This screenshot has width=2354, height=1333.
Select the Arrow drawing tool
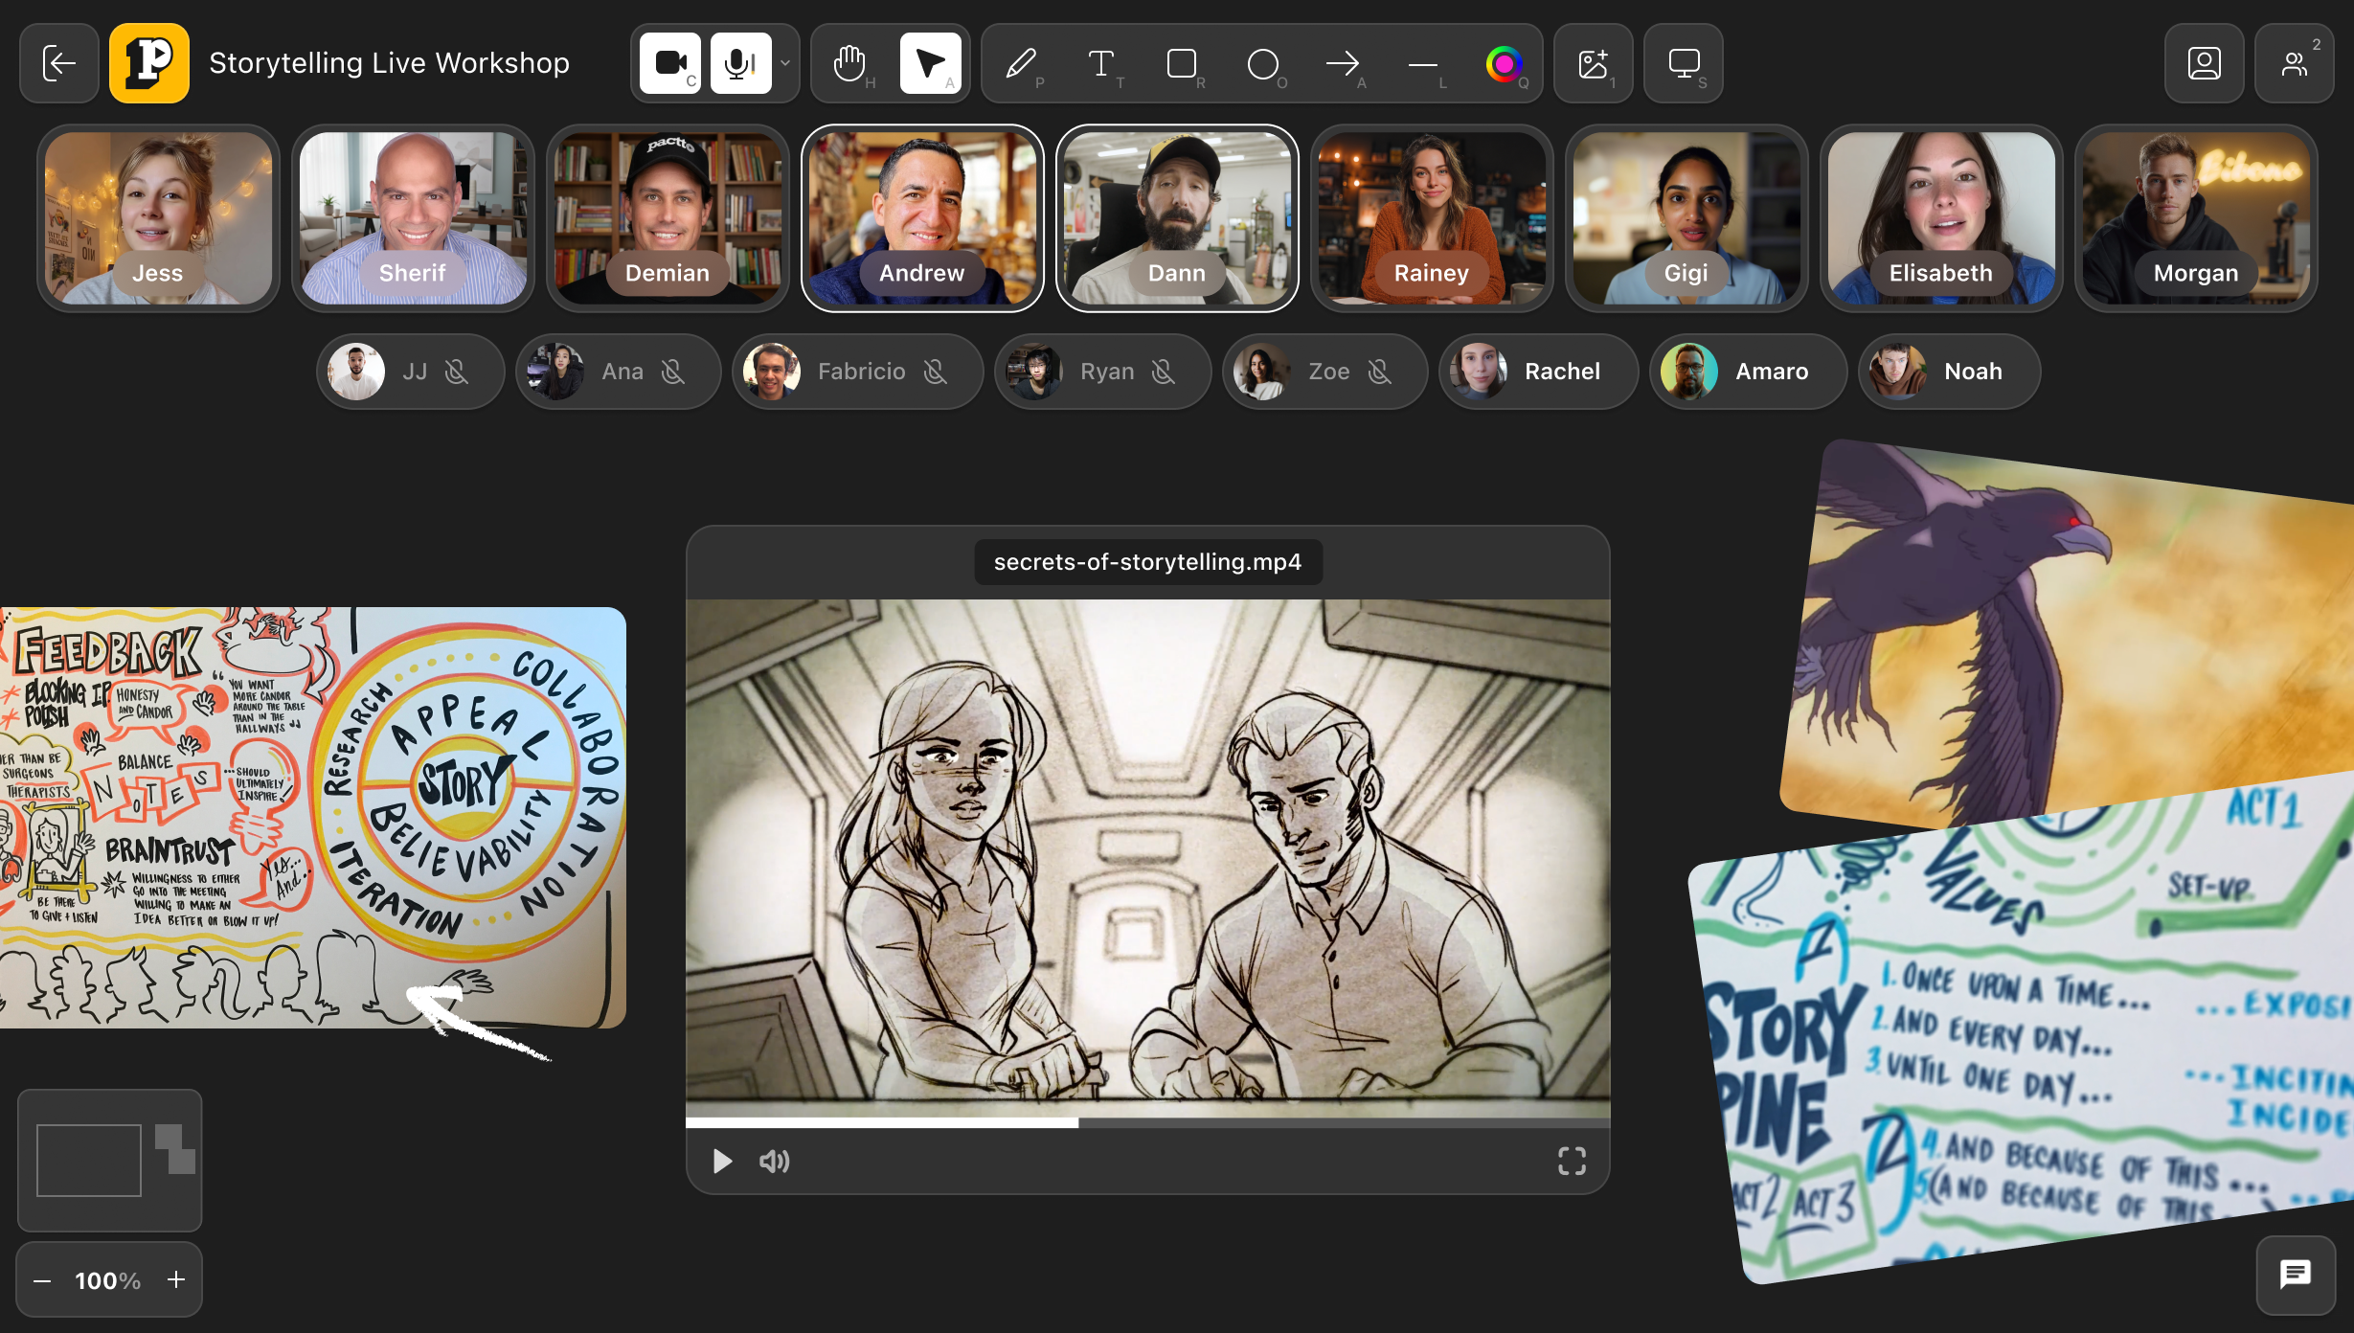click(1343, 64)
